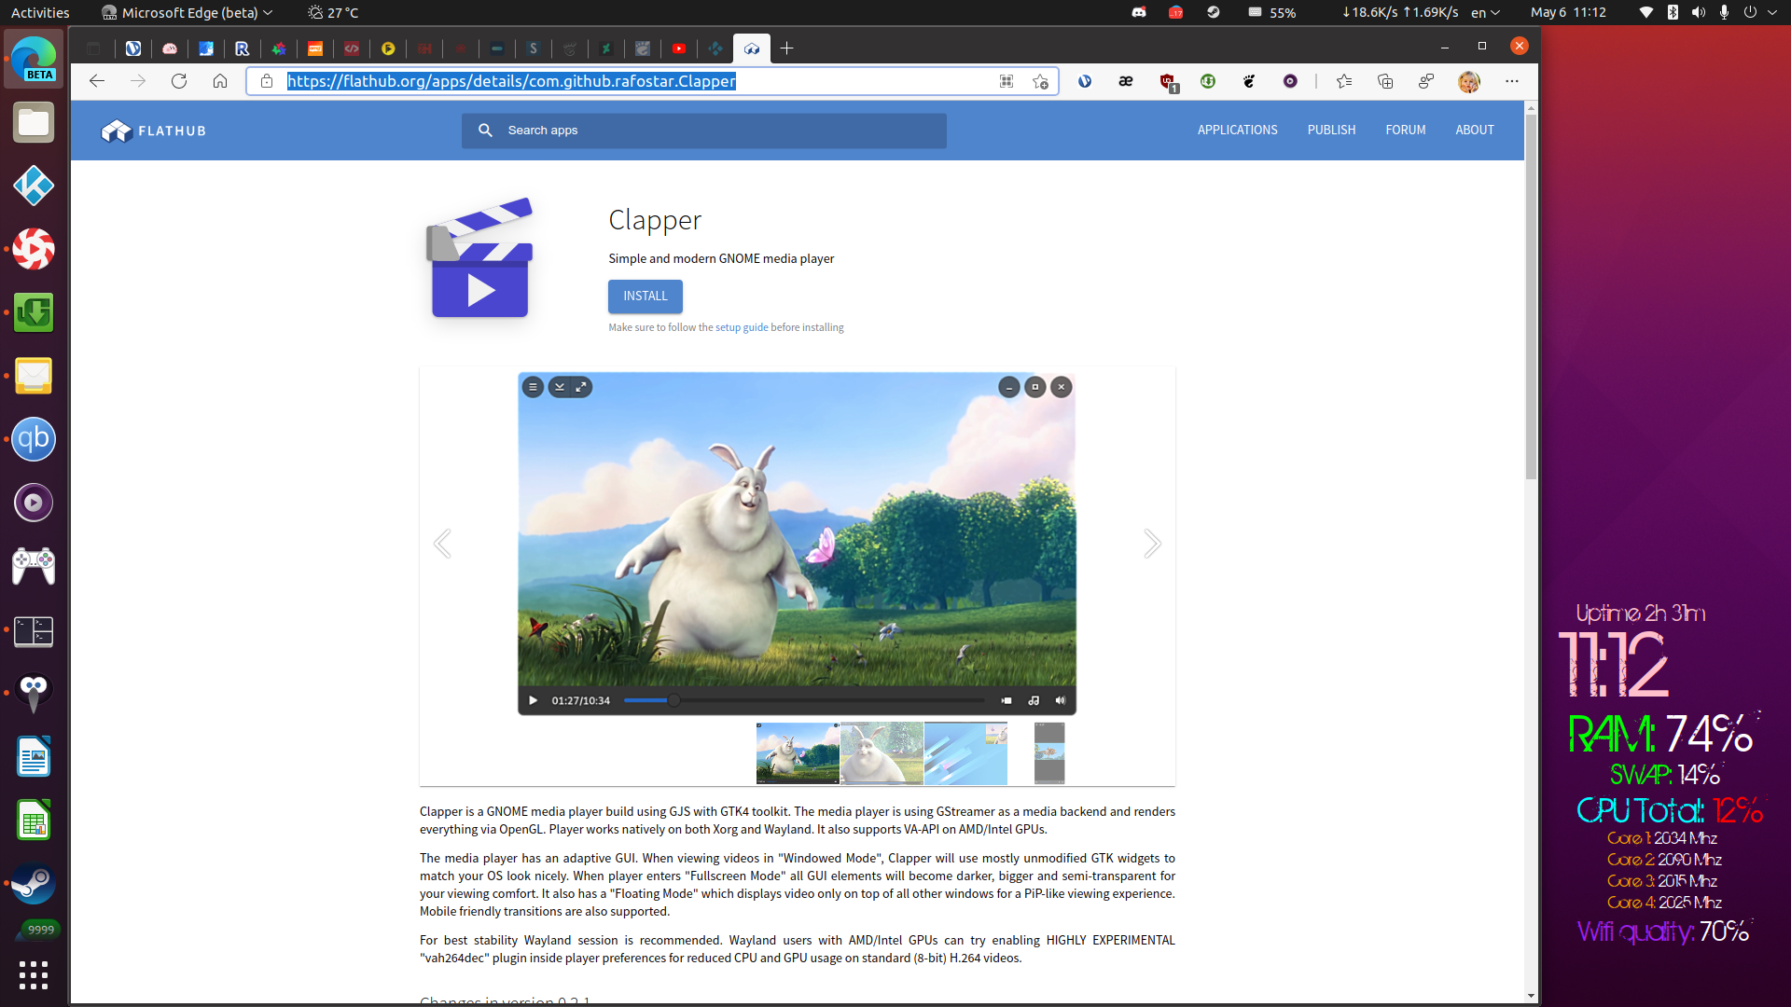Open qBittorrent from the dock

(x=34, y=439)
